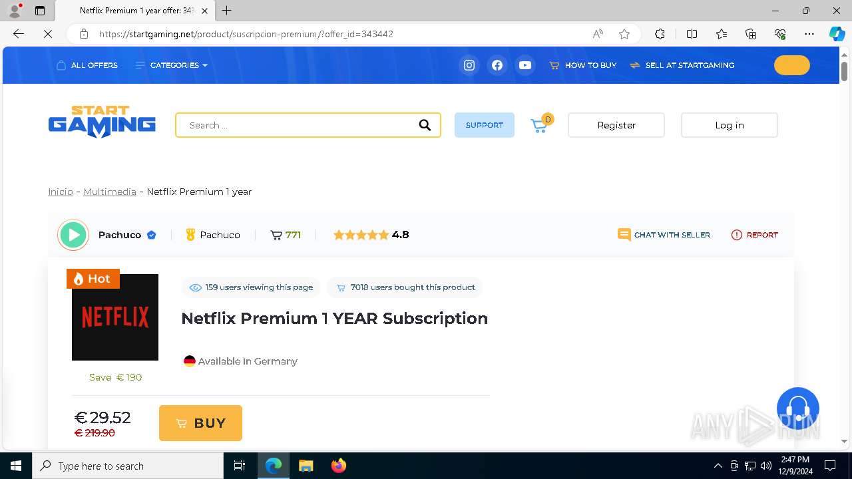Go to Multimedia breadcrumb
This screenshot has width=852, height=479.
110,192
